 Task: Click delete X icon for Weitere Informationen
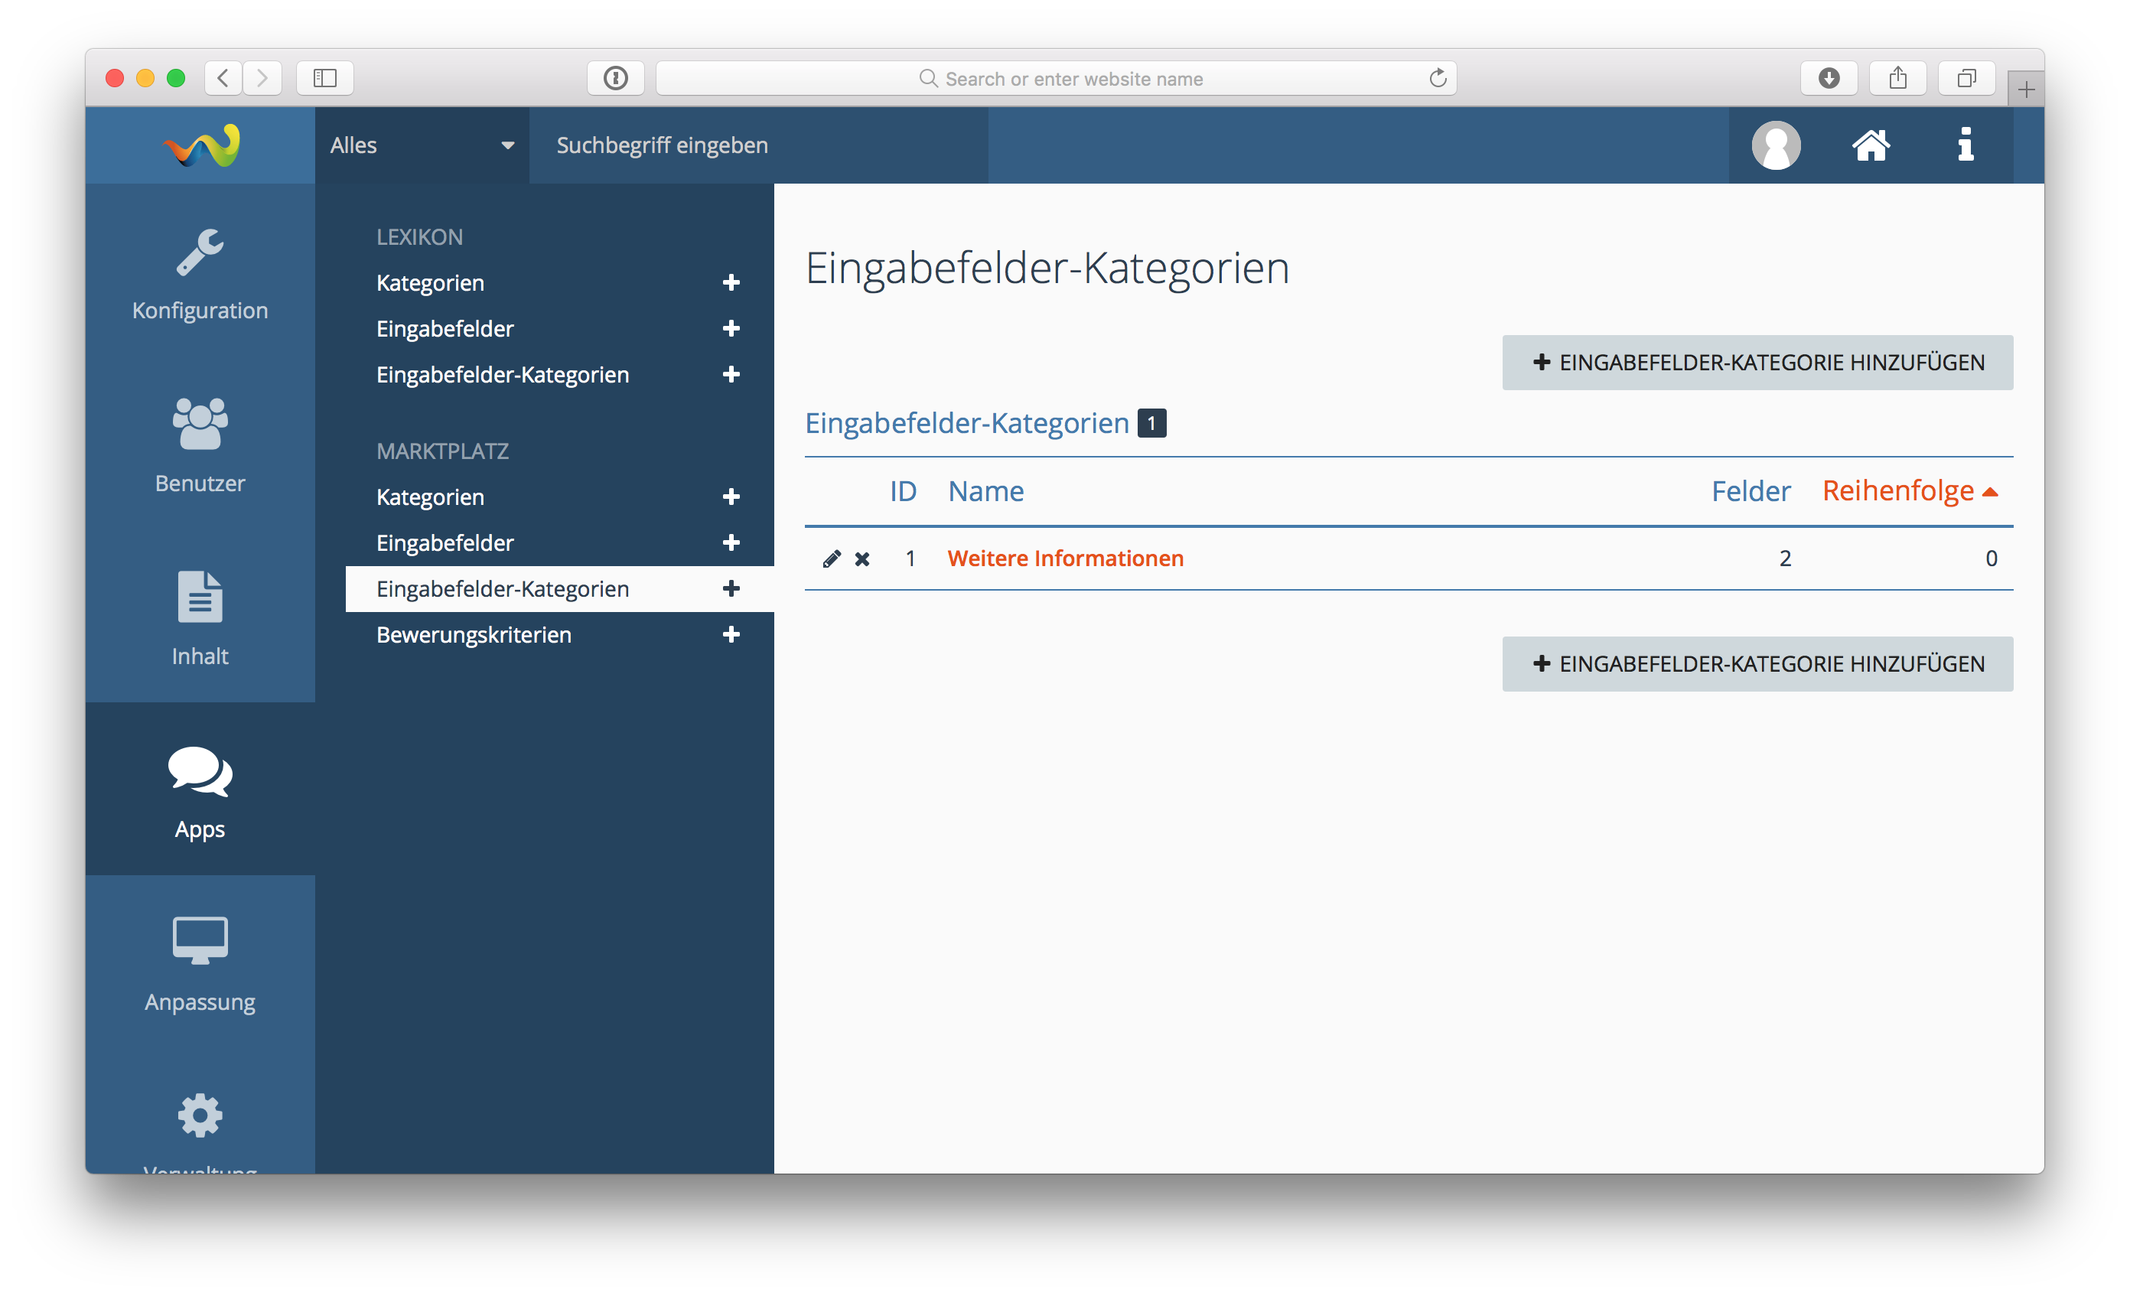[861, 558]
